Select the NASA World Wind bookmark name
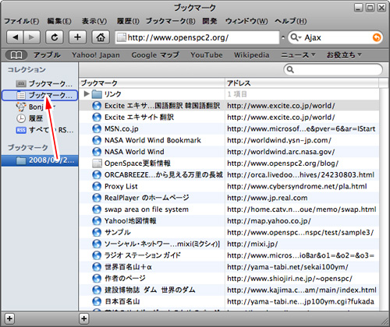The width and height of the screenshot is (390, 327). (x=134, y=152)
